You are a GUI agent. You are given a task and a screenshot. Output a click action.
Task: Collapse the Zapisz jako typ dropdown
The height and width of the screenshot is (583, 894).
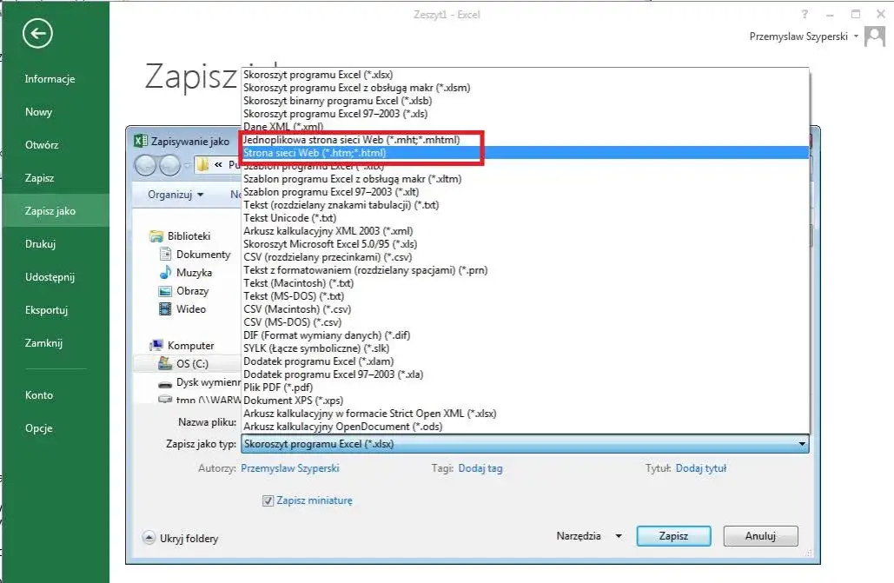(801, 444)
